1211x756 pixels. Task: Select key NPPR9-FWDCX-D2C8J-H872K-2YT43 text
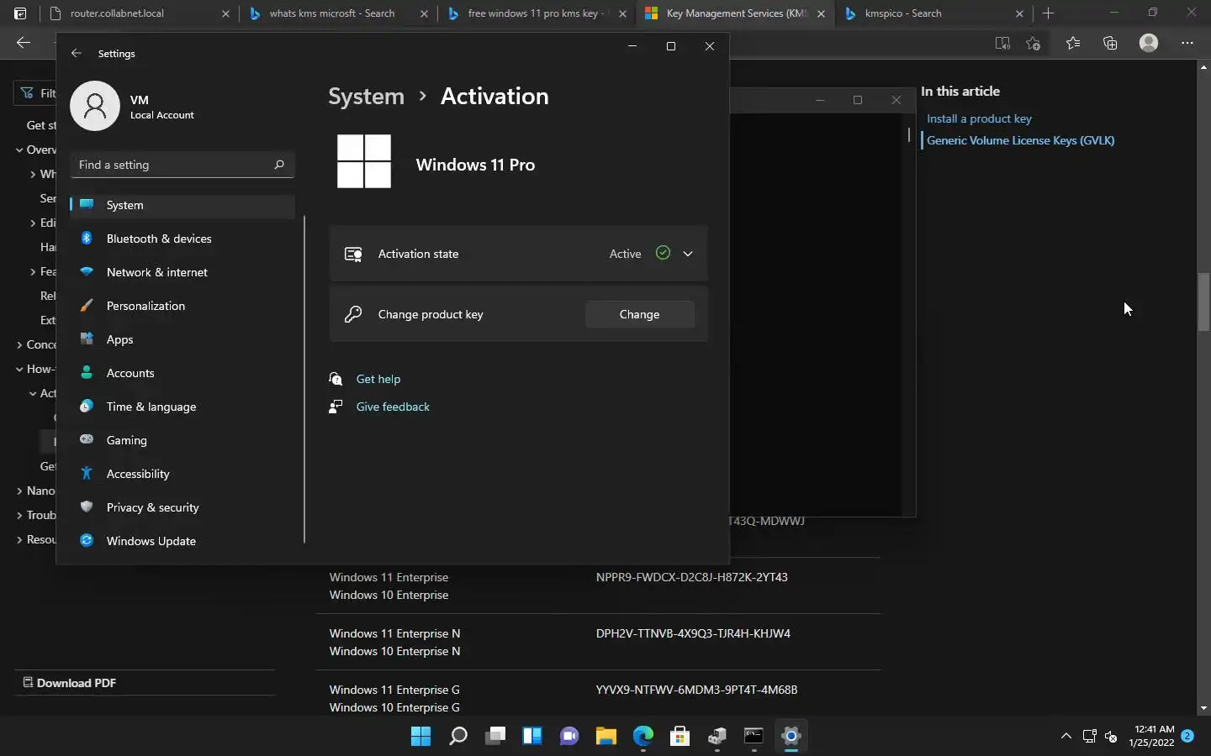tap(691, 577)
